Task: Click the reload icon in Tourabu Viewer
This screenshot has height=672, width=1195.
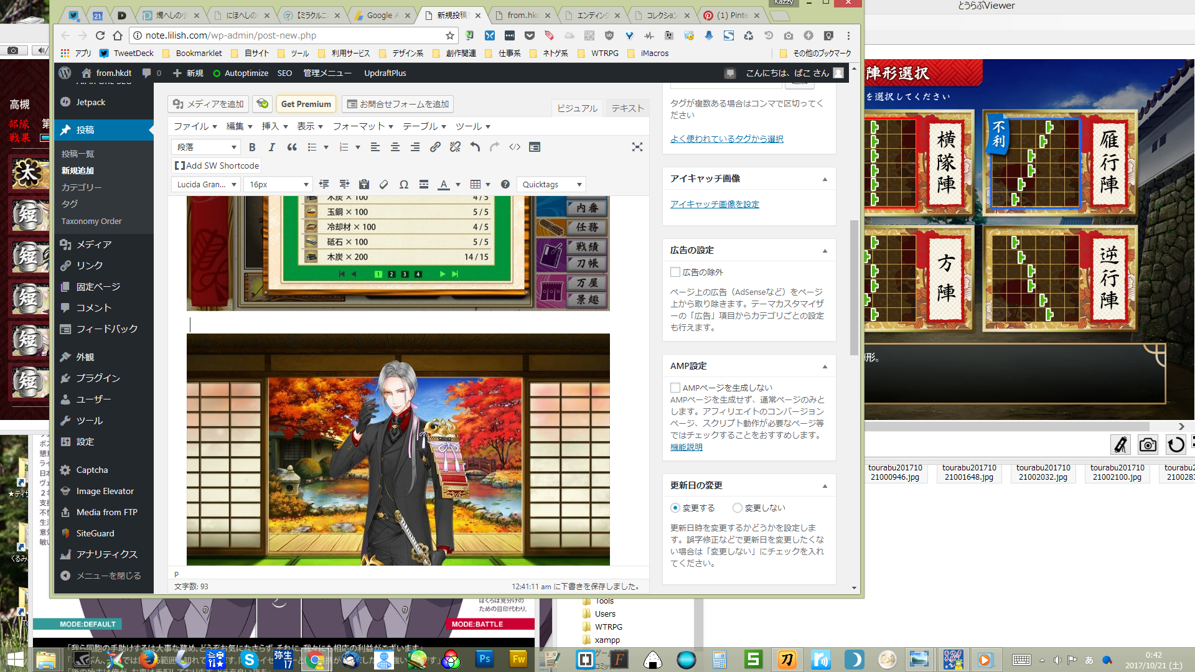Action: pos(1176,445)
